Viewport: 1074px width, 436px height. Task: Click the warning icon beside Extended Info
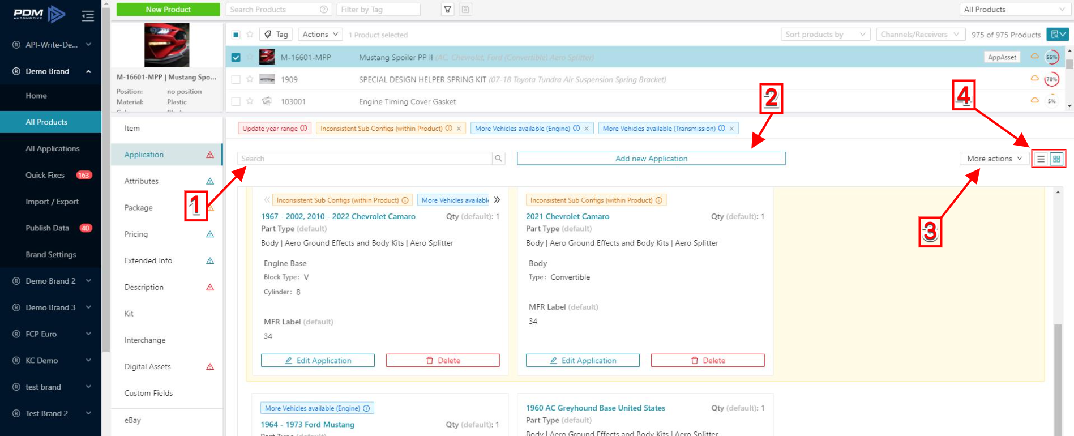pyautogui.click(x=210, y=261)
